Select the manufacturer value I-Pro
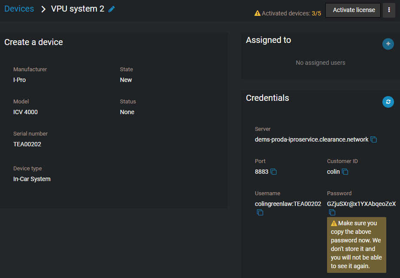 coord(20,80)
